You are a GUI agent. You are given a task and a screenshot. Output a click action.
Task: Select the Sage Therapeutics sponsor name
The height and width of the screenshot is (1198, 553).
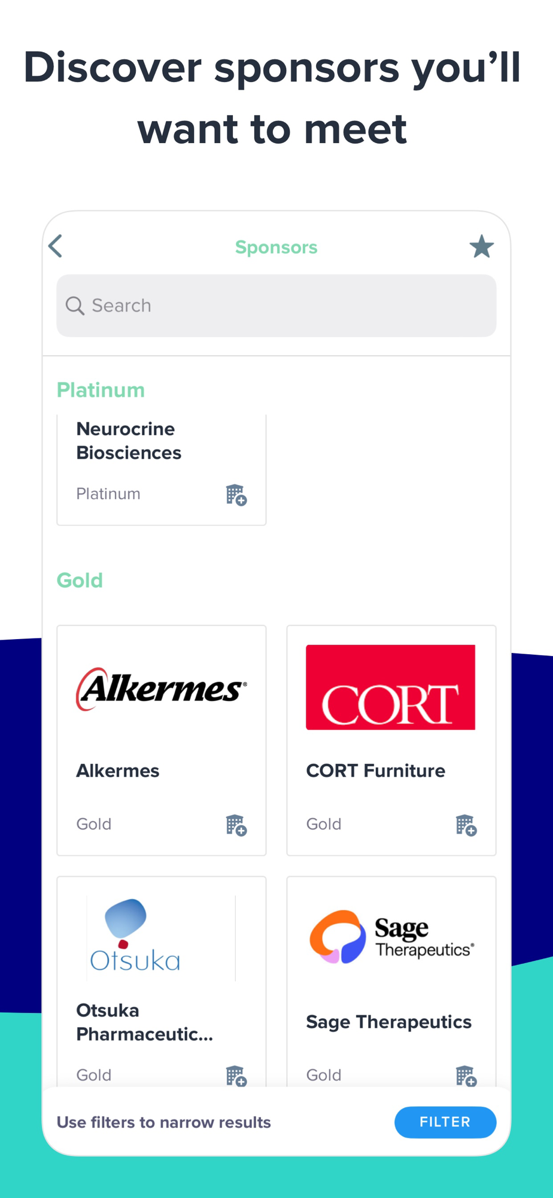pos(389,1022)
